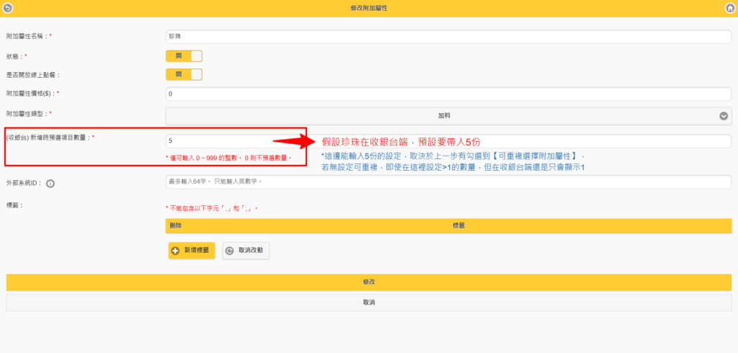This screenshot has height=353, width=738.
Task: Focus the 外部系統ID input field
Action: pyautogui.click(x=448, y=182)
